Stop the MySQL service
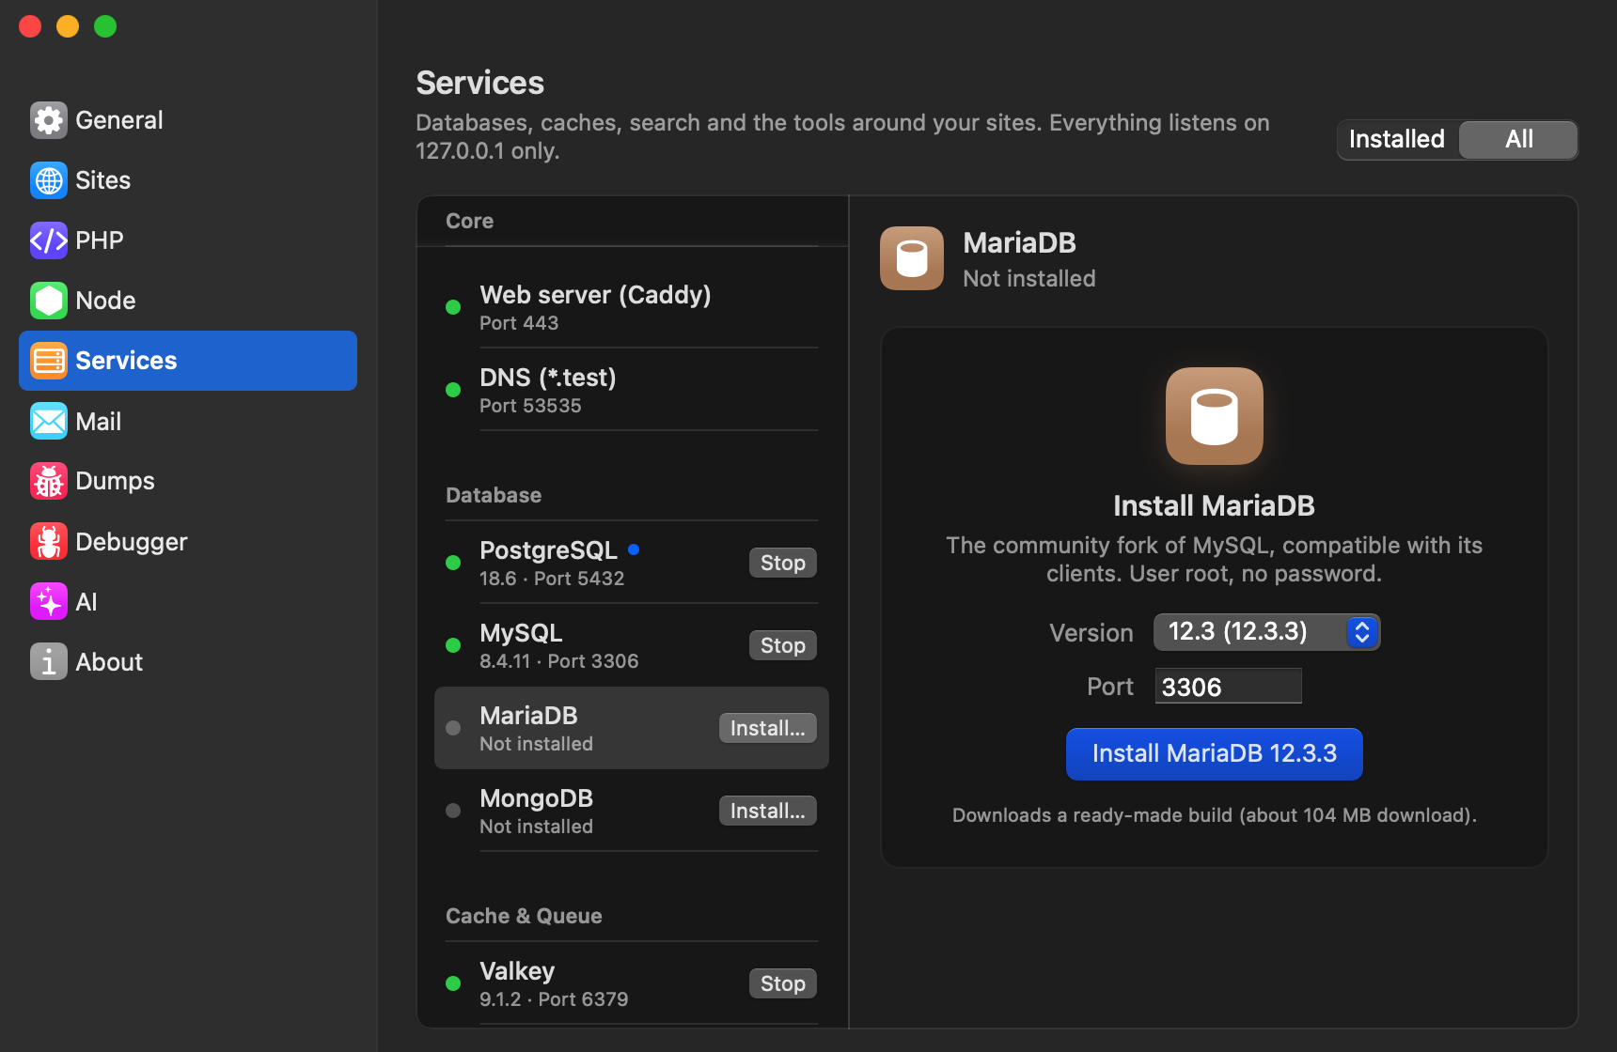Viewport: 1617px width, 1052px height. (x=783, y=645)
